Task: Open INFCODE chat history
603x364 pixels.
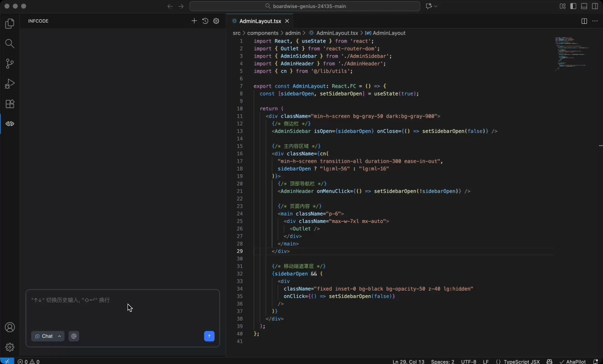Action: 205,21
